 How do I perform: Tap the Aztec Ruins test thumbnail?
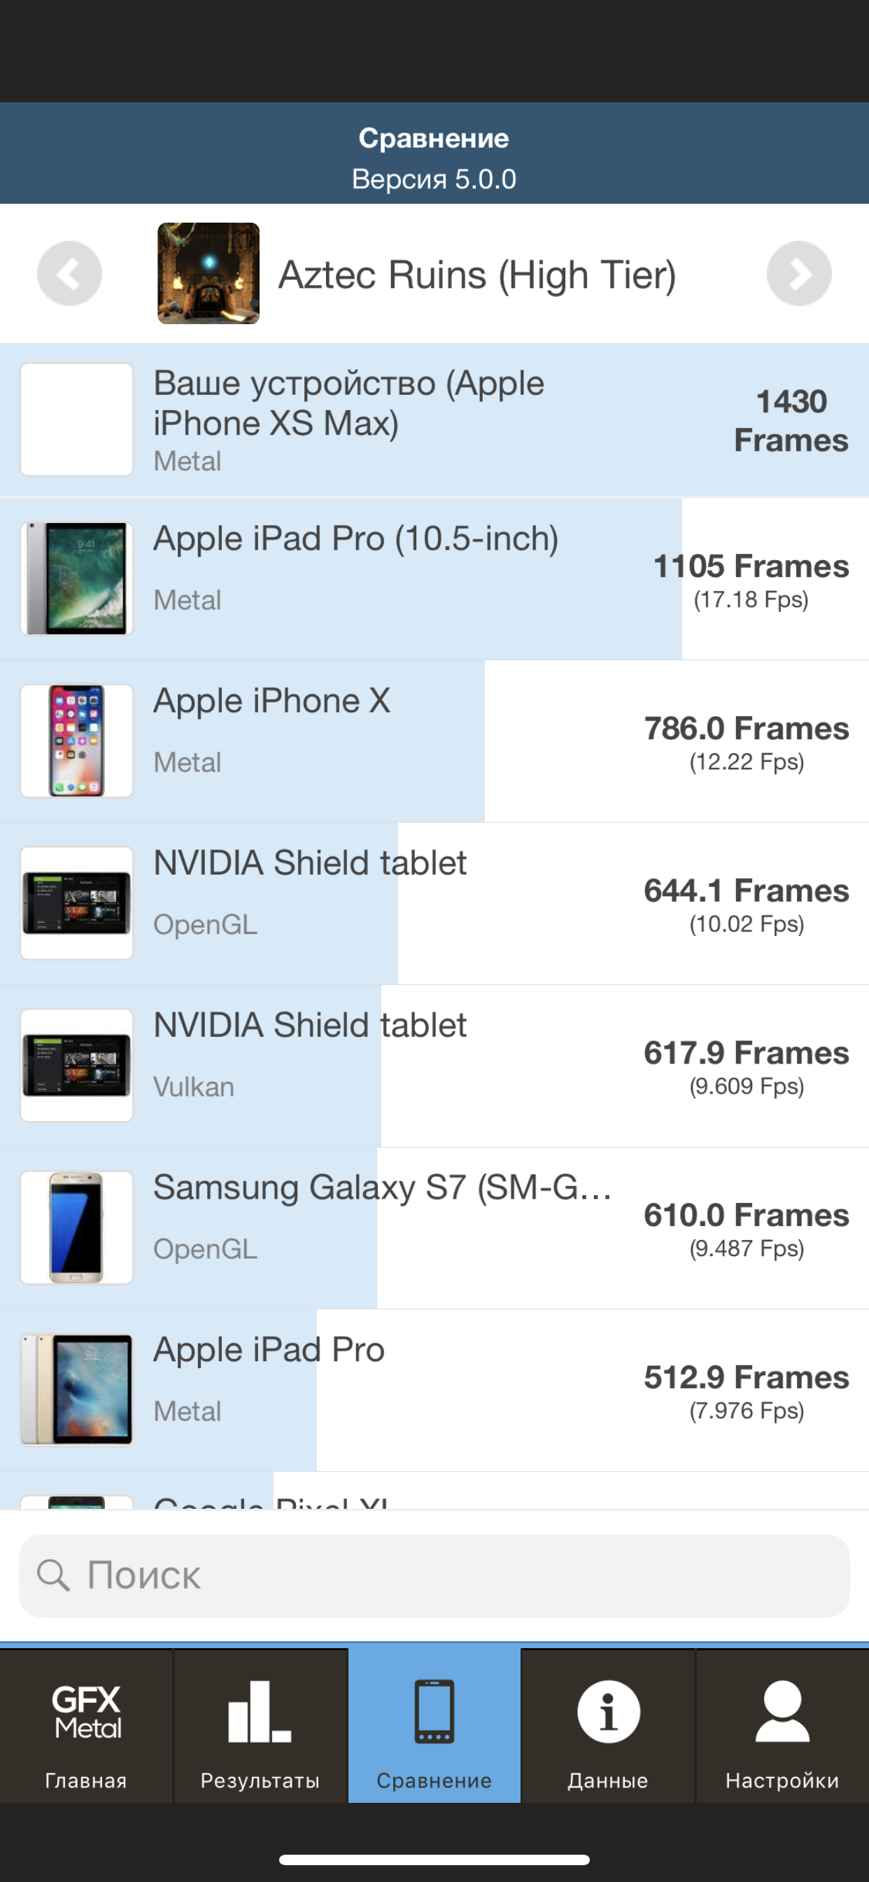click(x=209, y=273)
